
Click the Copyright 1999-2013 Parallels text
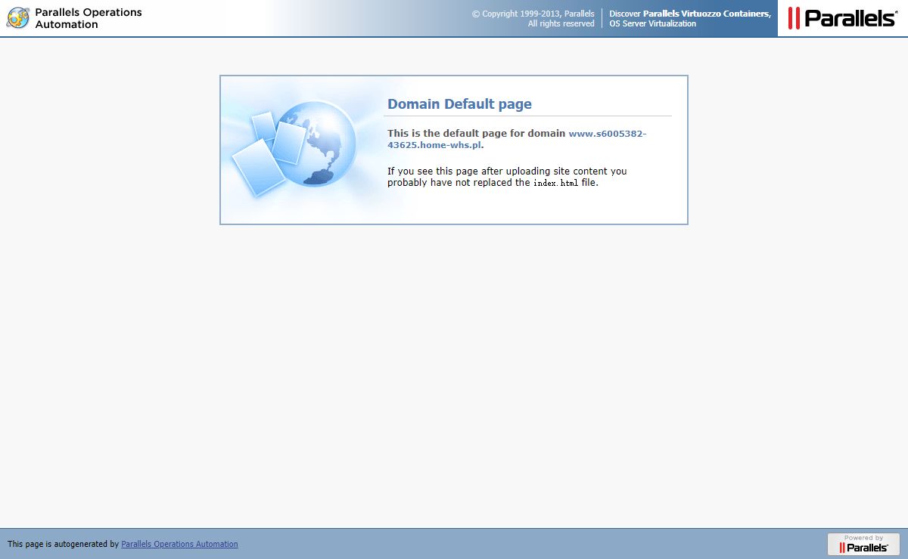(x=533, y=18)
